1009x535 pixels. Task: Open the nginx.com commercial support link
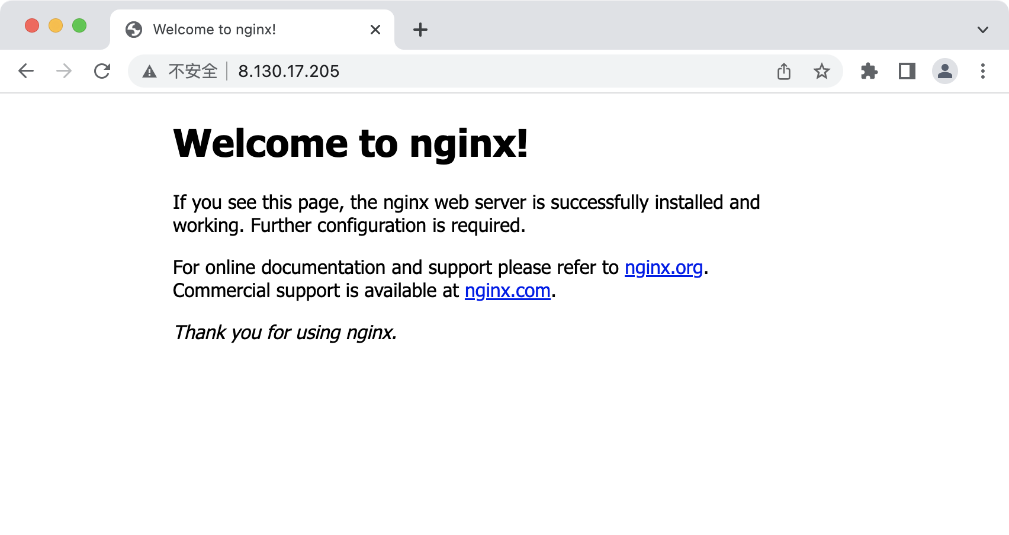click(x=507, y=291)
